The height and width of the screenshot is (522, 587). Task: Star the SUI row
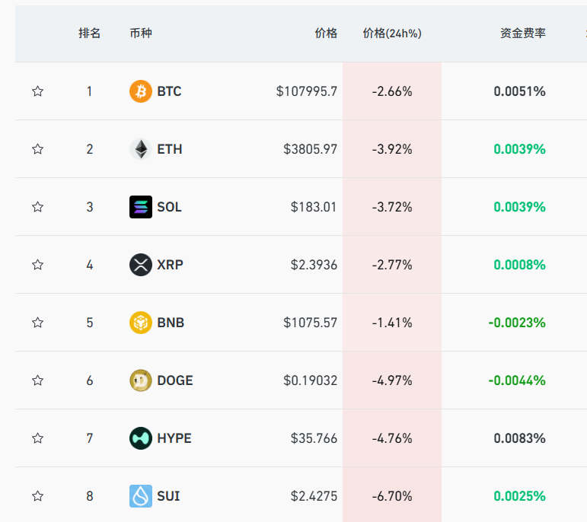pos(37,496)
